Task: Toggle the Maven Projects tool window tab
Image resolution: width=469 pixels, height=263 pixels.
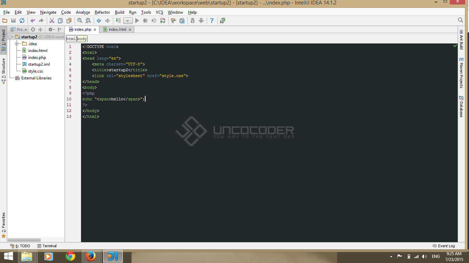Action: click(461, 73)
